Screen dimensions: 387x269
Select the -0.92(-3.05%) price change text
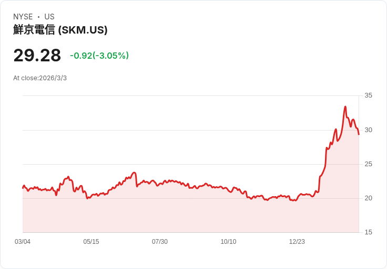[x=99, y=56]
